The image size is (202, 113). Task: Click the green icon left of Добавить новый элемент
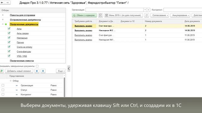click(2, 71)
